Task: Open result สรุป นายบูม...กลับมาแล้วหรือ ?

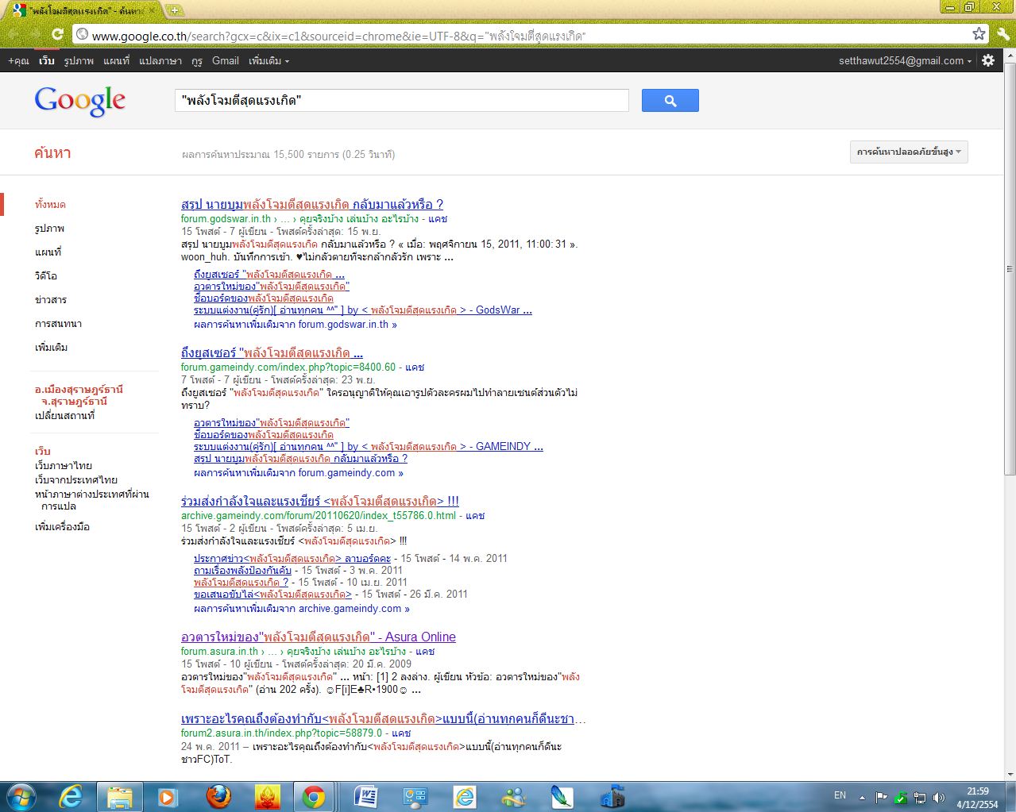Action: point(312,204)
